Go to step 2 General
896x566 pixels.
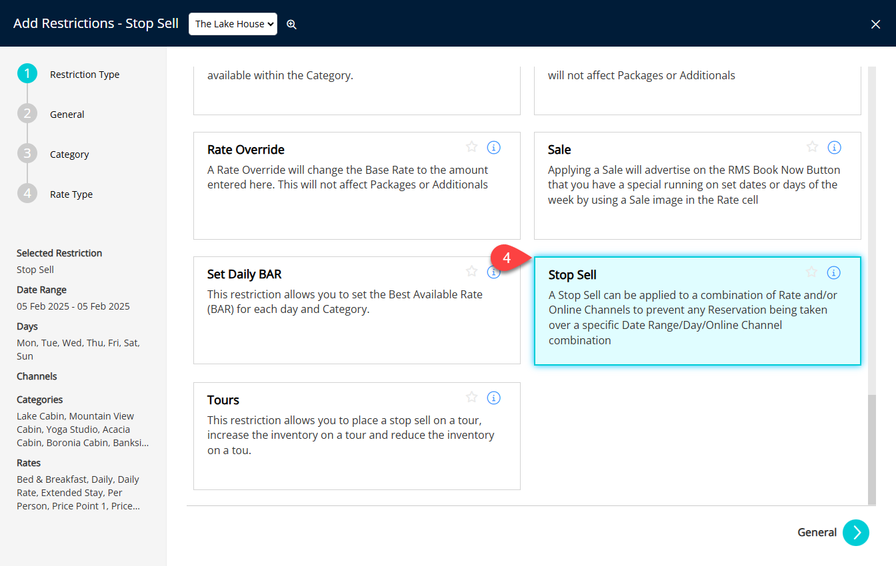coord(51,114)
